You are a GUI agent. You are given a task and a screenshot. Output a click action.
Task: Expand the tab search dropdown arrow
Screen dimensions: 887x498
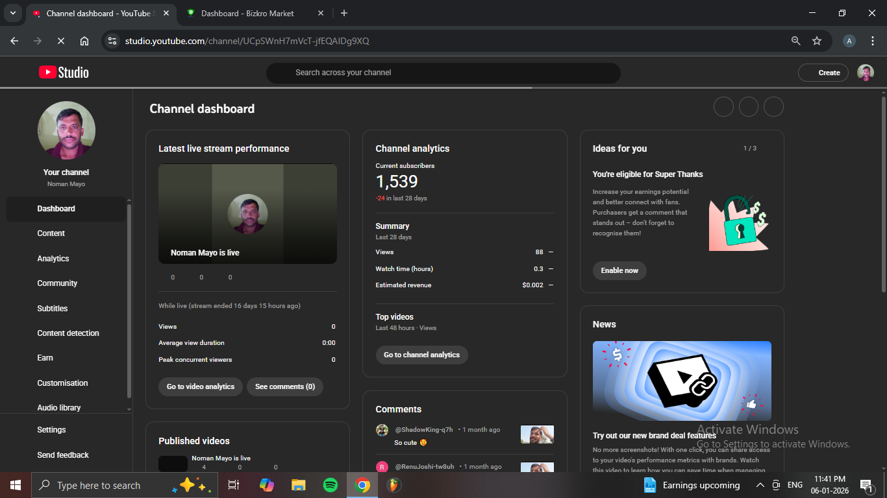[12, 13]
